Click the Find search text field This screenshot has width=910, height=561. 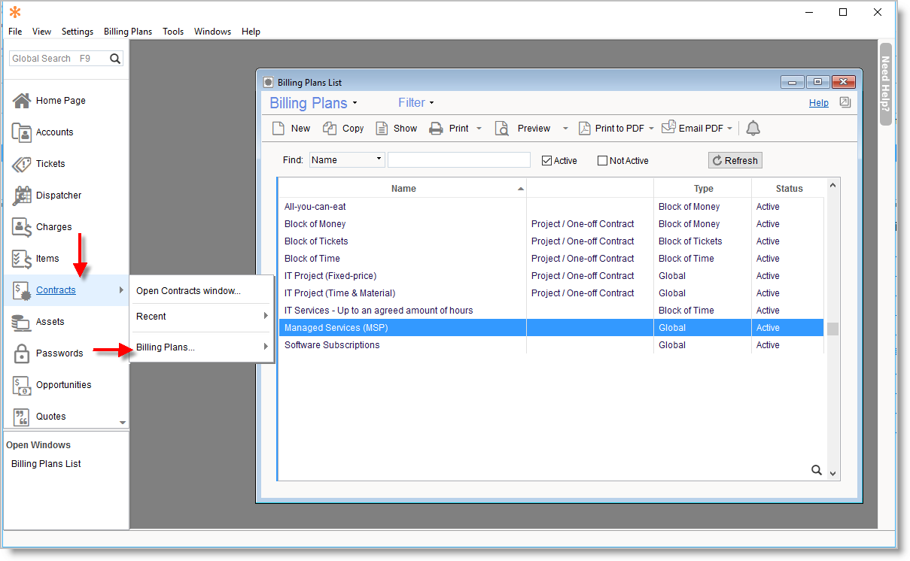point(458,160)
